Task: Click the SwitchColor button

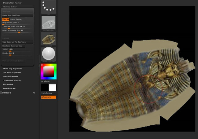Action: pyautogui.click(x=49, y=93)
